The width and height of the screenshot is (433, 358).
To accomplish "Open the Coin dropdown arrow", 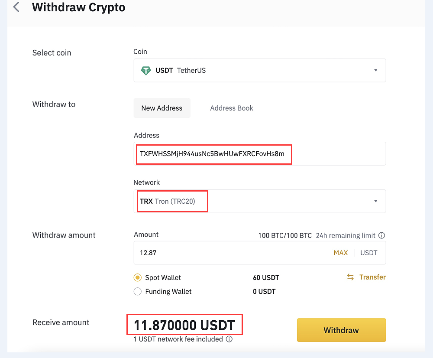I will coord(375,70).
